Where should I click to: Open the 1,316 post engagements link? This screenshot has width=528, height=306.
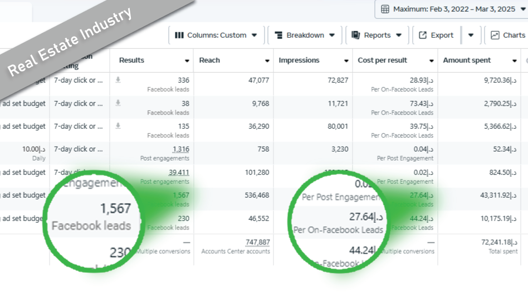coord(180,149)
